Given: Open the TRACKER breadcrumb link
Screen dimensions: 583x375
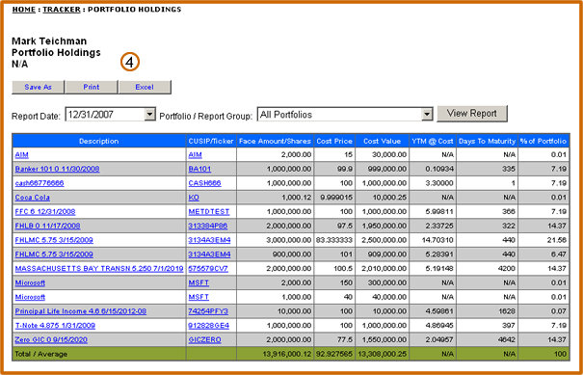Looking at the screenshot, I should (62, 10).
